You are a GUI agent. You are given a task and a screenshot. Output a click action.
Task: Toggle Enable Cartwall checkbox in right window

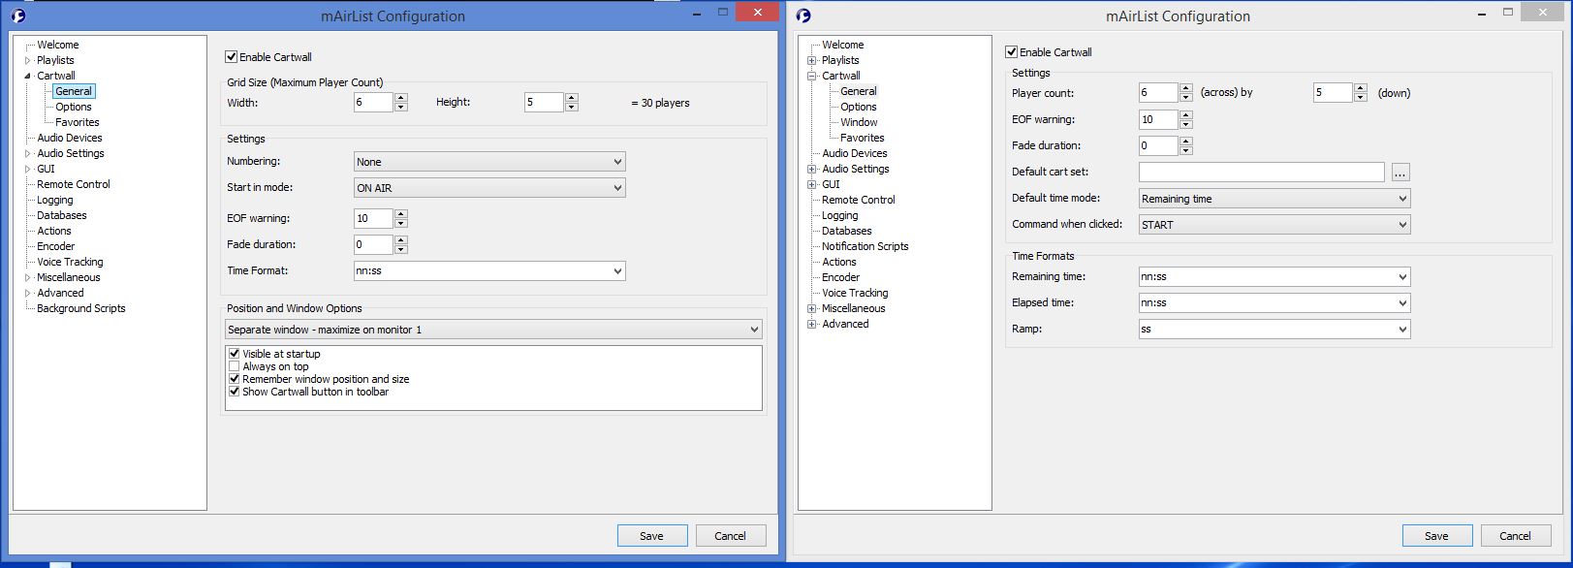coord(1012,52)
